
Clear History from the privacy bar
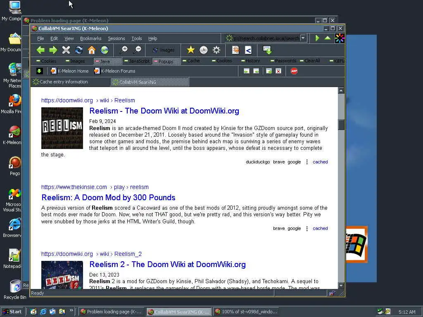tap(251, 61)
